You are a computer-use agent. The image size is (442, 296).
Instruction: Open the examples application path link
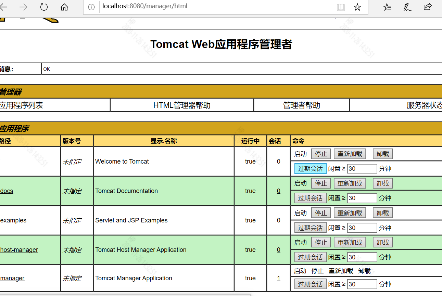click(13, 220)
